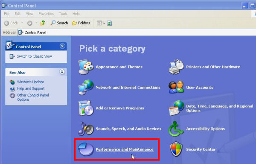256x164 pixels.
Task: Open the Views toolbar dropdown
Action: (x=101, y=23)
